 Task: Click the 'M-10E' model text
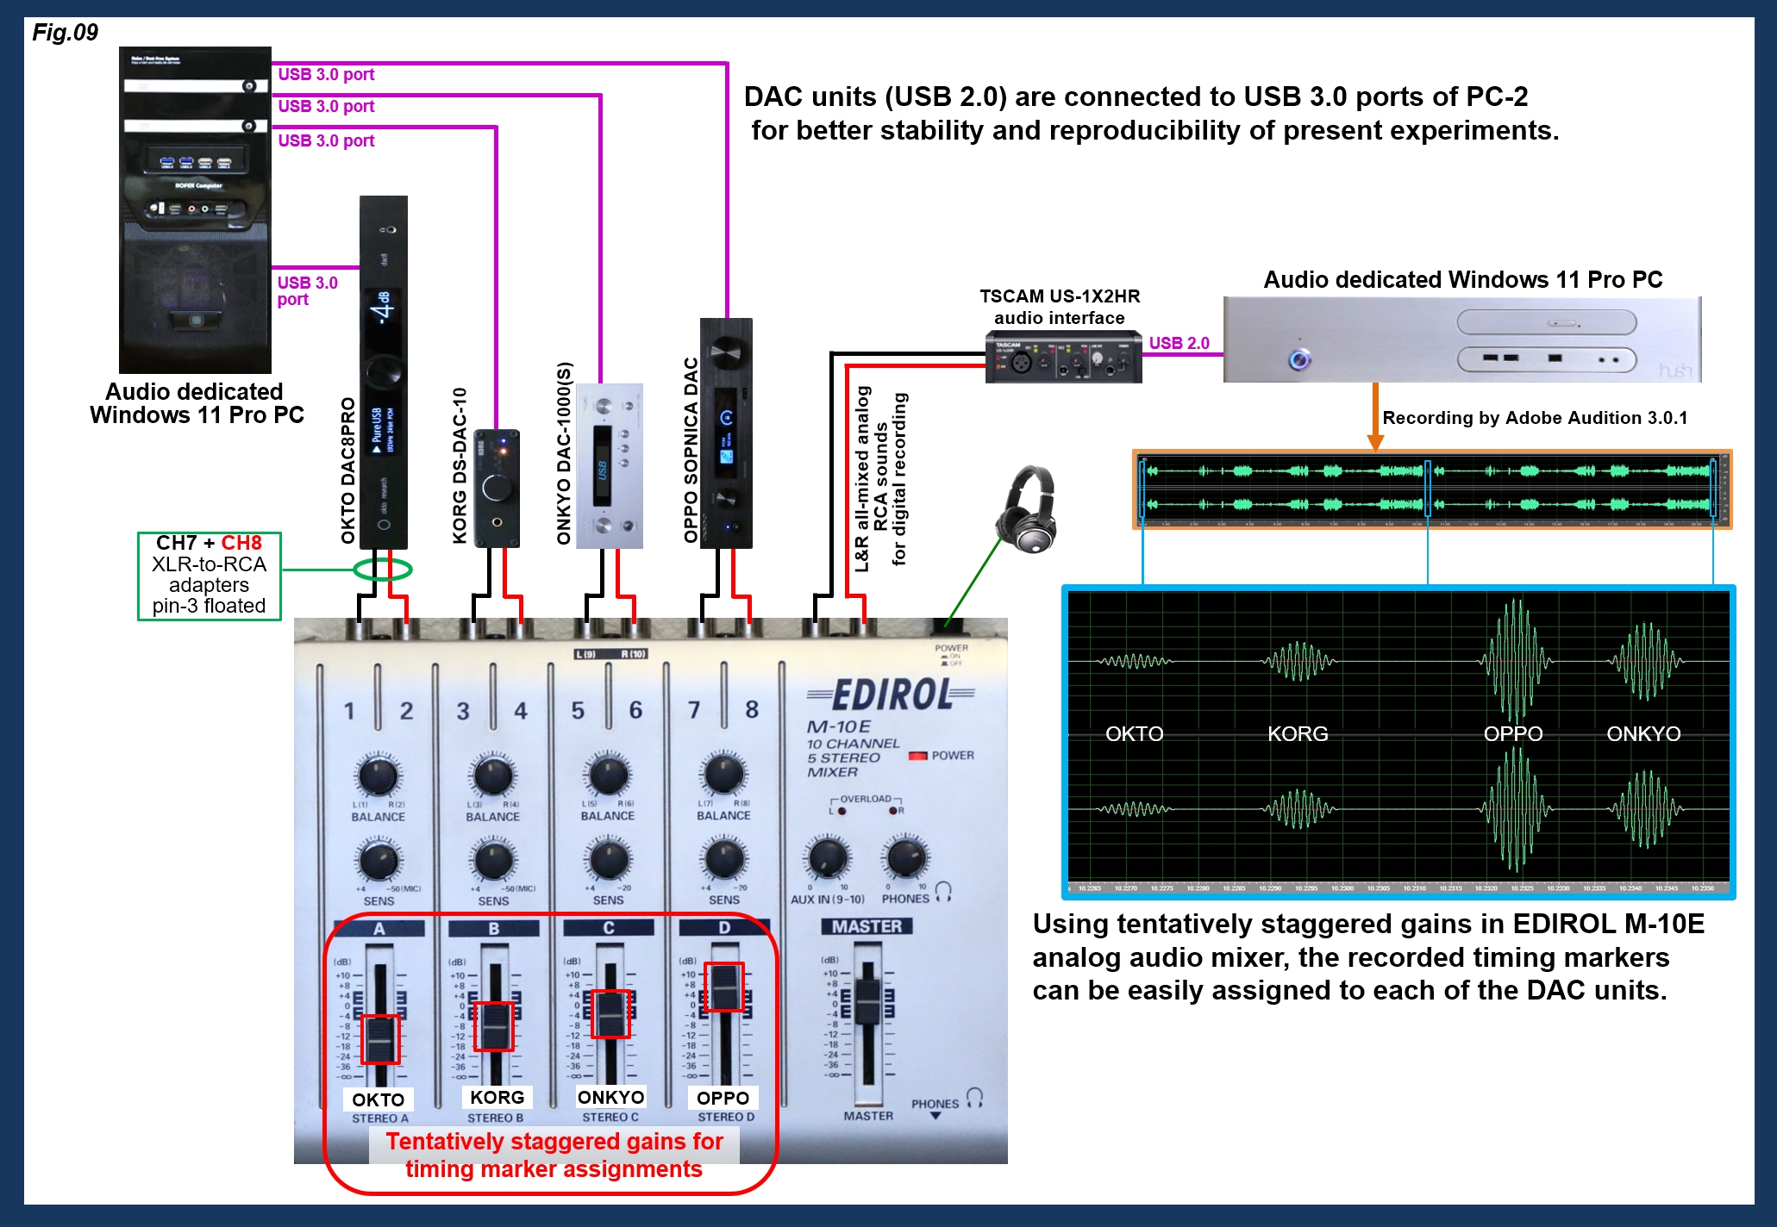click(839, 726)
